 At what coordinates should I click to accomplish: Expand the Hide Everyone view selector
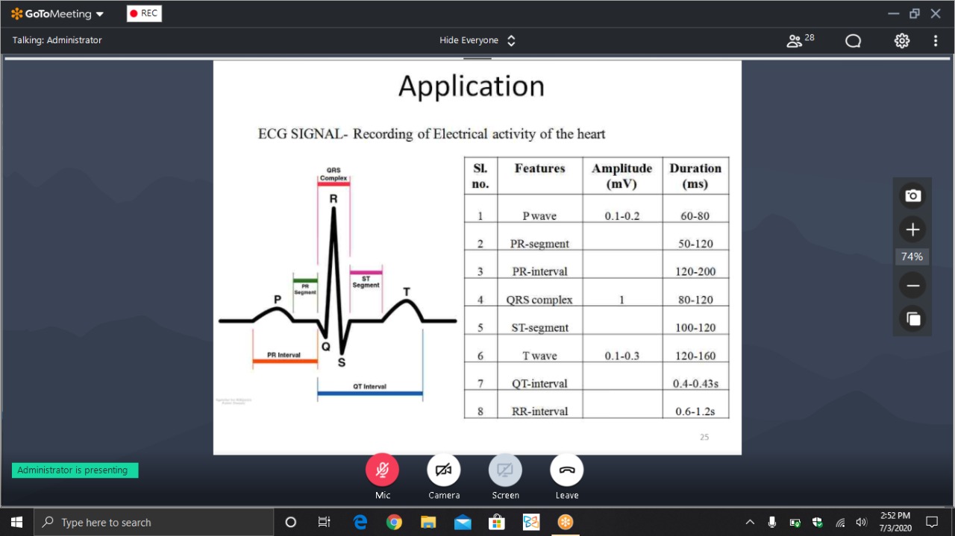[477, 40]
